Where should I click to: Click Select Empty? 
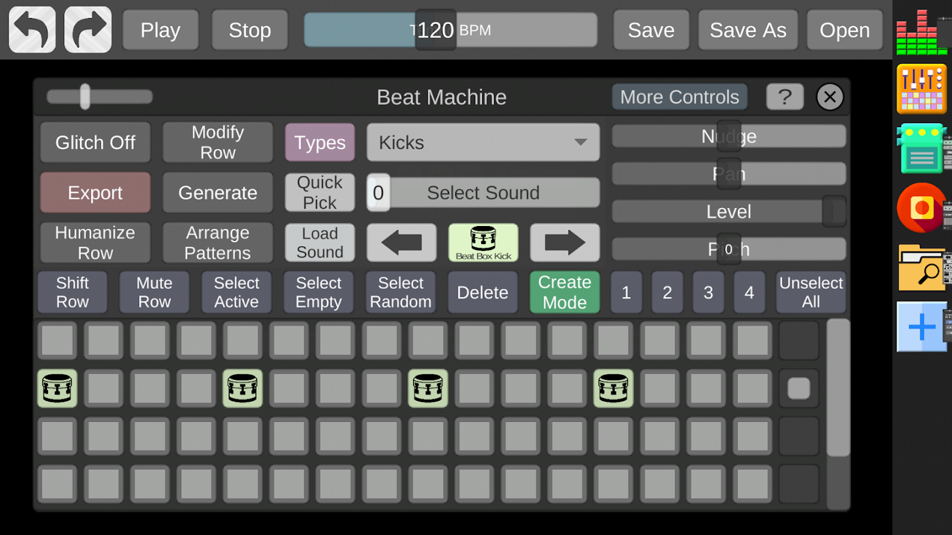319,292
